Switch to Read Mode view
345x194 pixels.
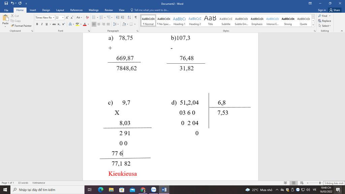(x=285, y=183)
